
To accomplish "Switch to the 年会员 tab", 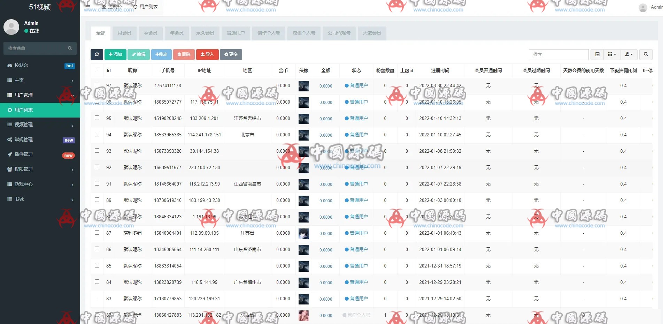I will (x=177, y=33).
